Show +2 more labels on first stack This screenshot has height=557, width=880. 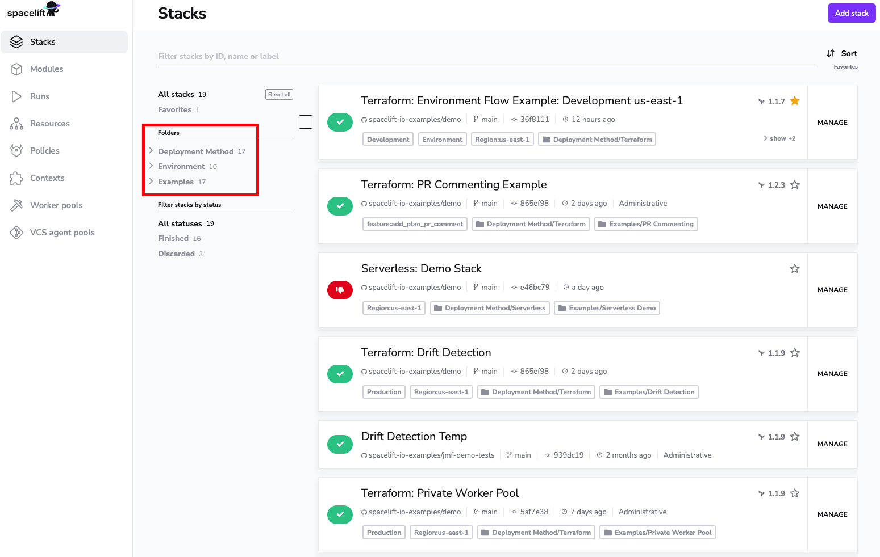779,138
